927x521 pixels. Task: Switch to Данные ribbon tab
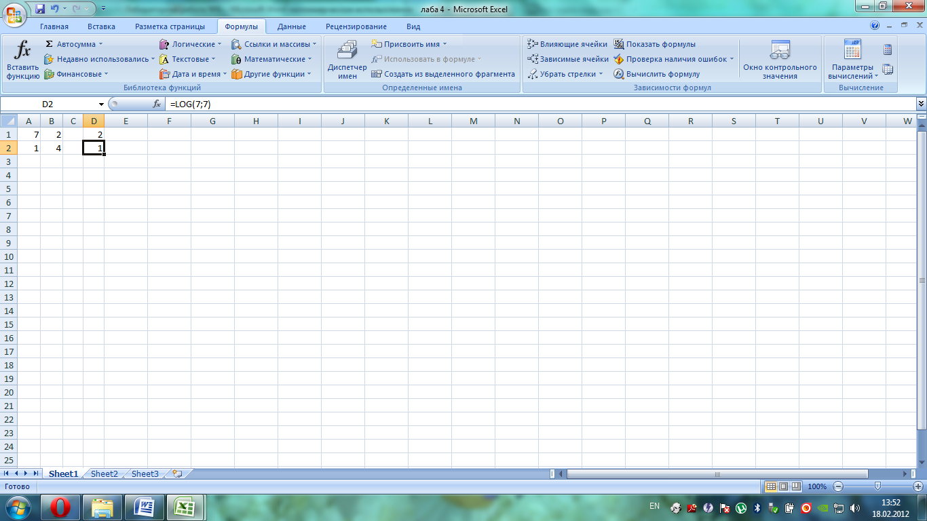point(291,26)
